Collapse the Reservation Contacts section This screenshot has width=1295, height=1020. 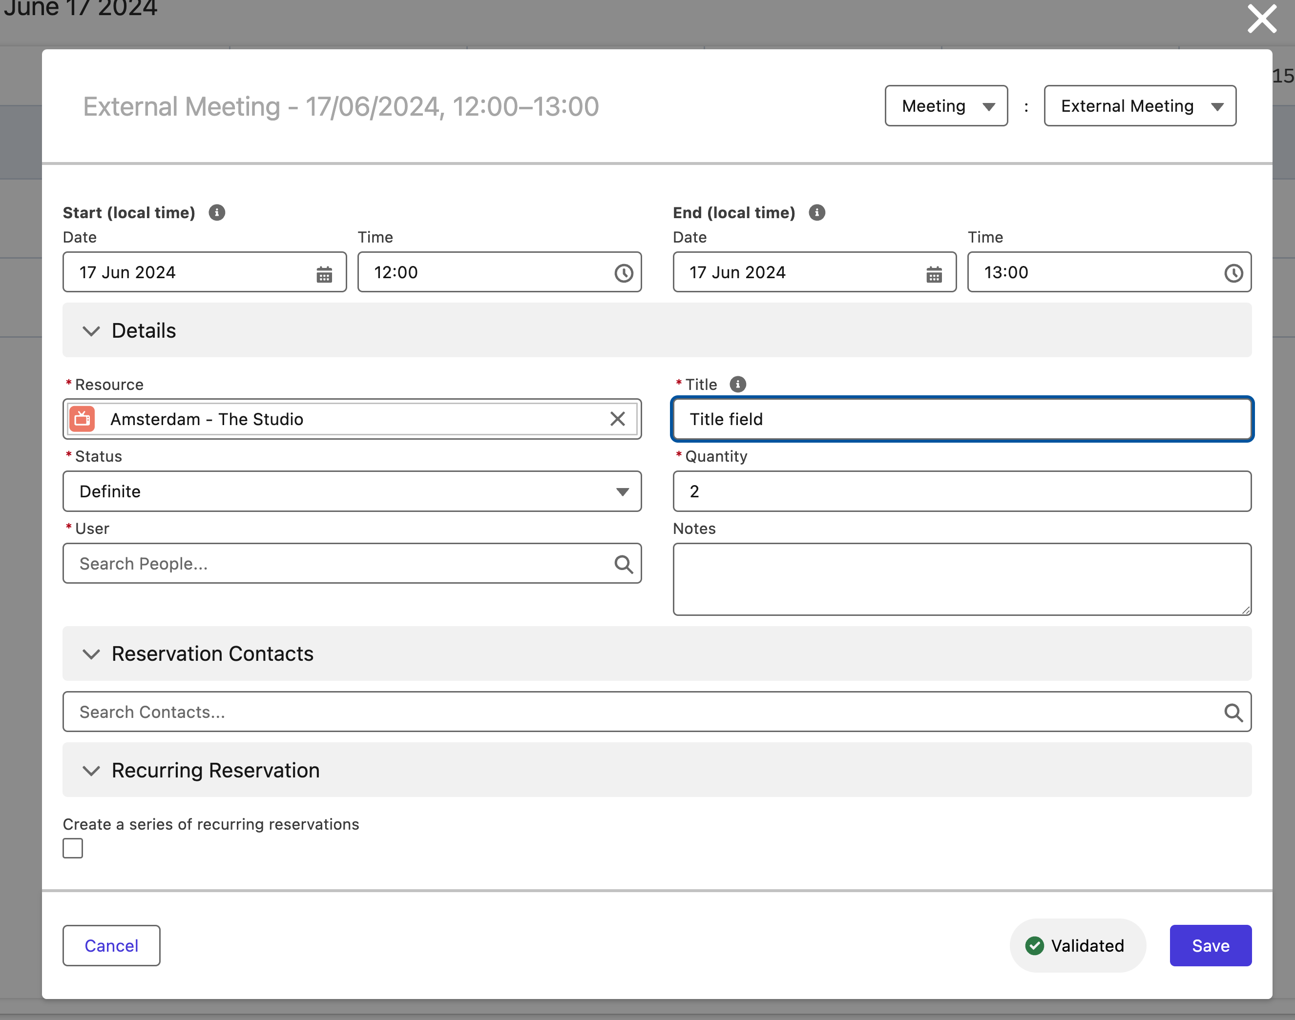(91, 654)
